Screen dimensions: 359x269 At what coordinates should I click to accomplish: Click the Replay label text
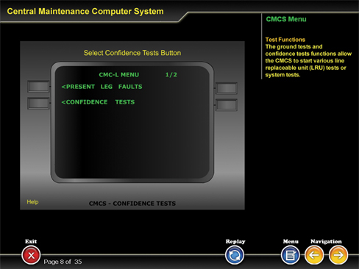[235, 242]
